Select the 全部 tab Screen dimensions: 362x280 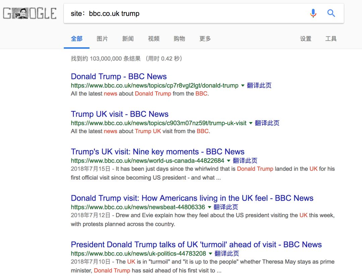coord(77,39)
